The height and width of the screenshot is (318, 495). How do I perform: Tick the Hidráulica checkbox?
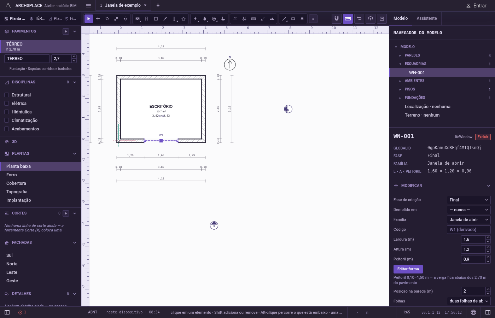pos(6,112)
